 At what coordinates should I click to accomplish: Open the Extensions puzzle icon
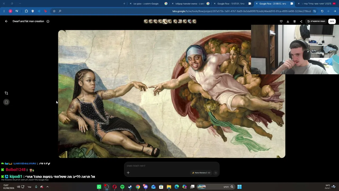26,11
